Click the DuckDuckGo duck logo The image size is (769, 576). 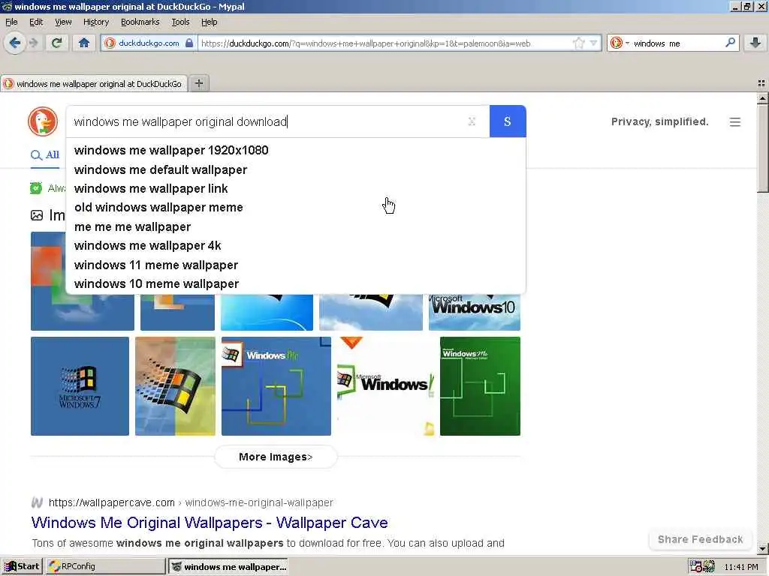(x=43, y=121)
